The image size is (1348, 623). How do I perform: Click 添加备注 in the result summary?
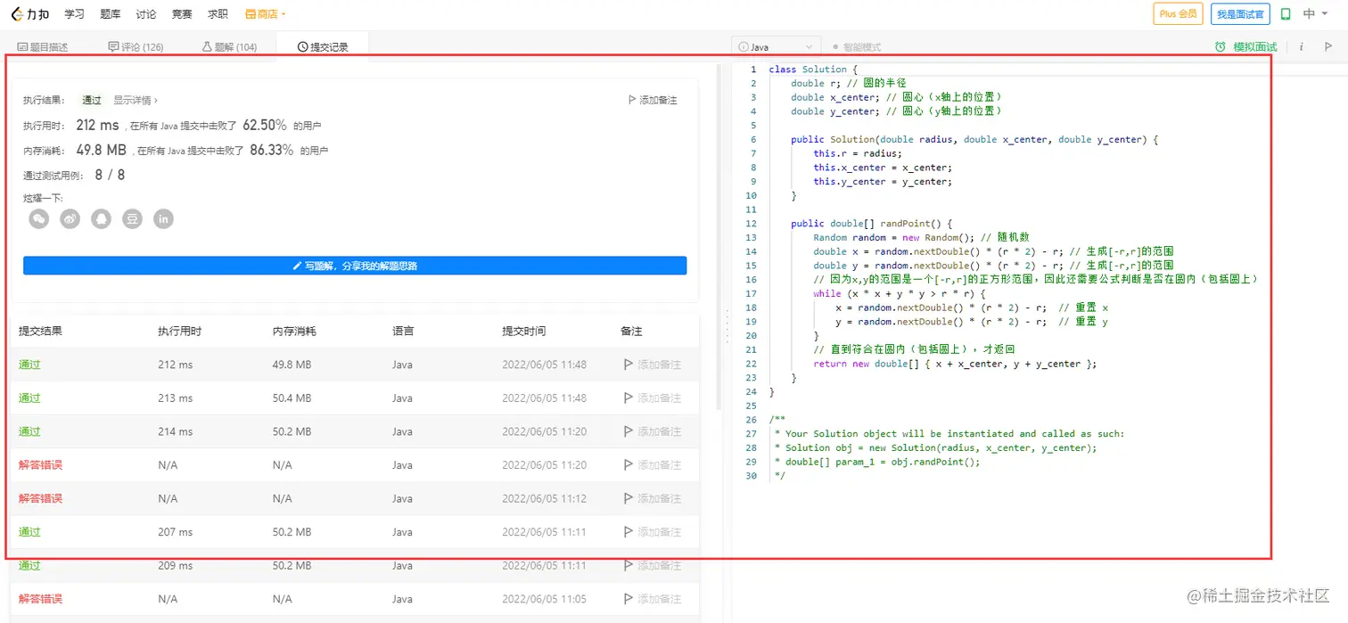653,101
